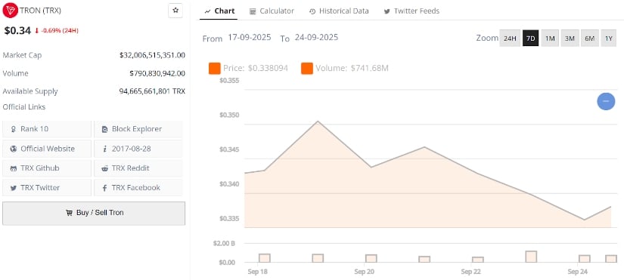The image size is (624, 280).
Task: Toggle the Volume series legend
Action: (x=345, y=69)
